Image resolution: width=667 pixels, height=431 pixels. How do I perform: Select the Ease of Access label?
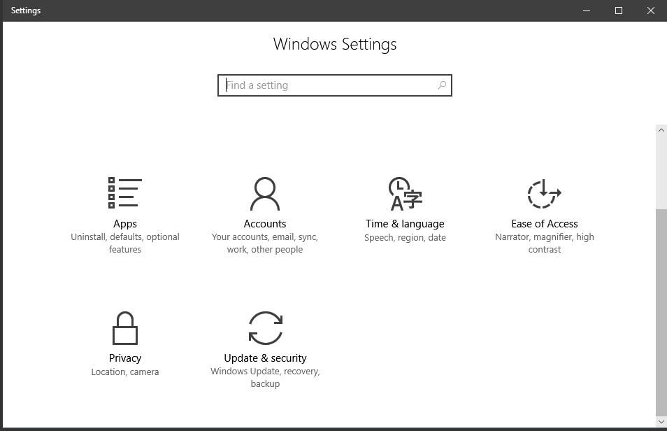coord(545,224)
